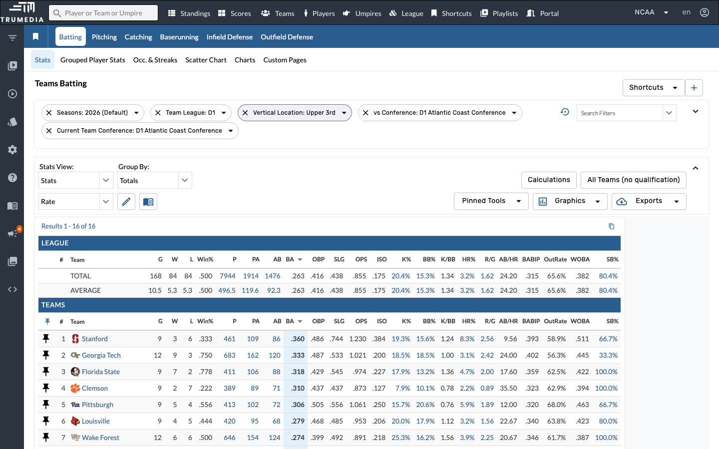Click the Search Filters input
This screenshot has height=449, width=719.
[x=620, y=113]
